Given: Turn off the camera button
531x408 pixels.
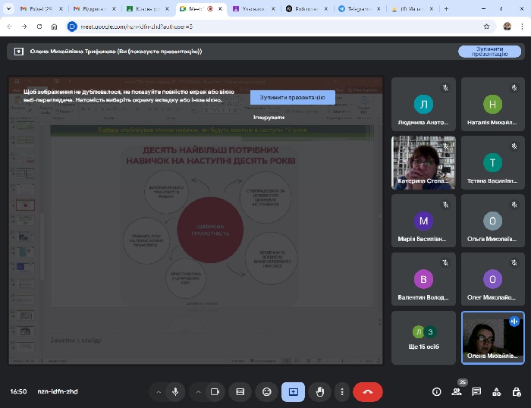Looking at the screenshot, I should click(x=215, y=391).
